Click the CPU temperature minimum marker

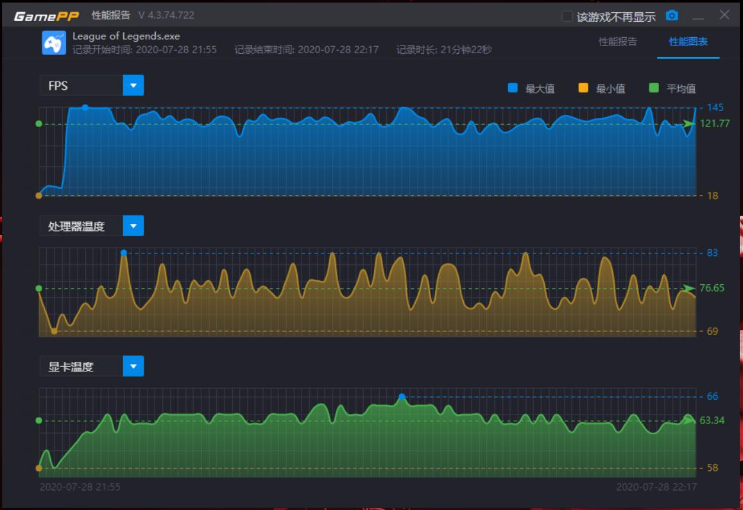54,331
